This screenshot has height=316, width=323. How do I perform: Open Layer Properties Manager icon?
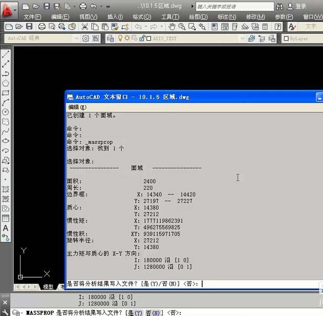110,39
